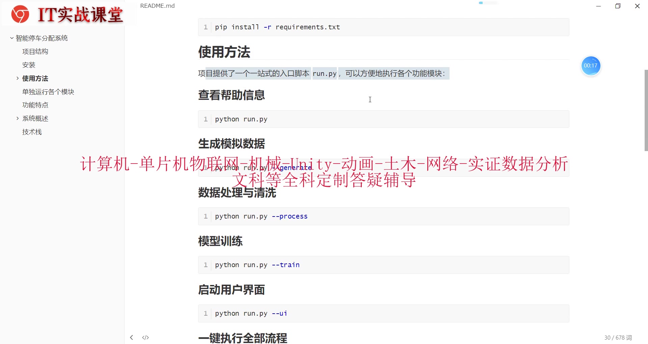Click the blue 00:17 timer bubble

(x=591, y=65)
